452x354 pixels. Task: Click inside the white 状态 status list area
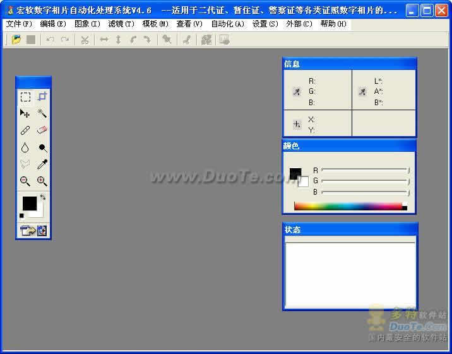click(x=350, y=275)
